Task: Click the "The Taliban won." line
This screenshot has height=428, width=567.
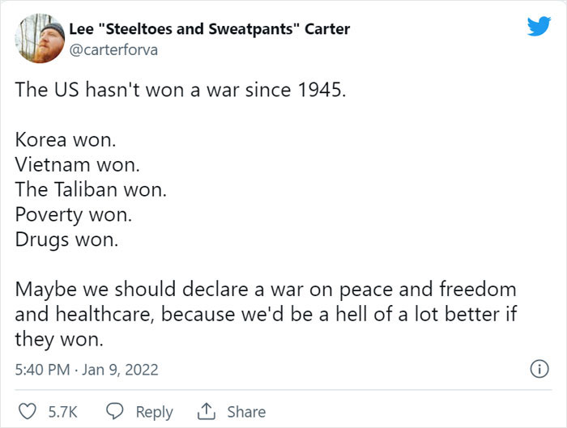Action: pos(91,191)
